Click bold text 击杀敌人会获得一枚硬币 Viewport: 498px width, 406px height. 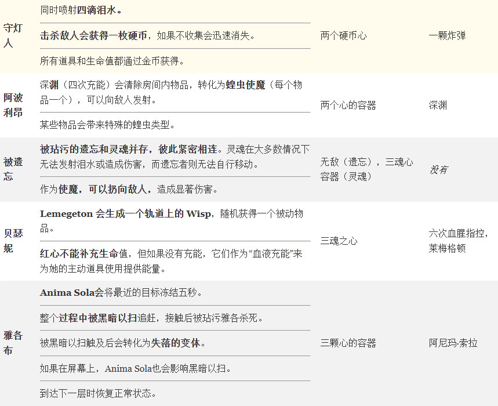click(x=93, y=35)
